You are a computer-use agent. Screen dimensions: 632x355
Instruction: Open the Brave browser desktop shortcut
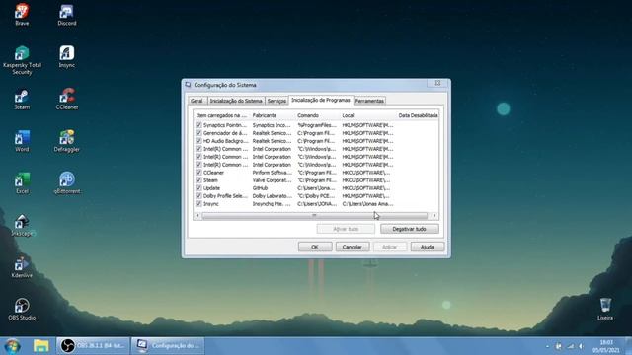point(22,15)
